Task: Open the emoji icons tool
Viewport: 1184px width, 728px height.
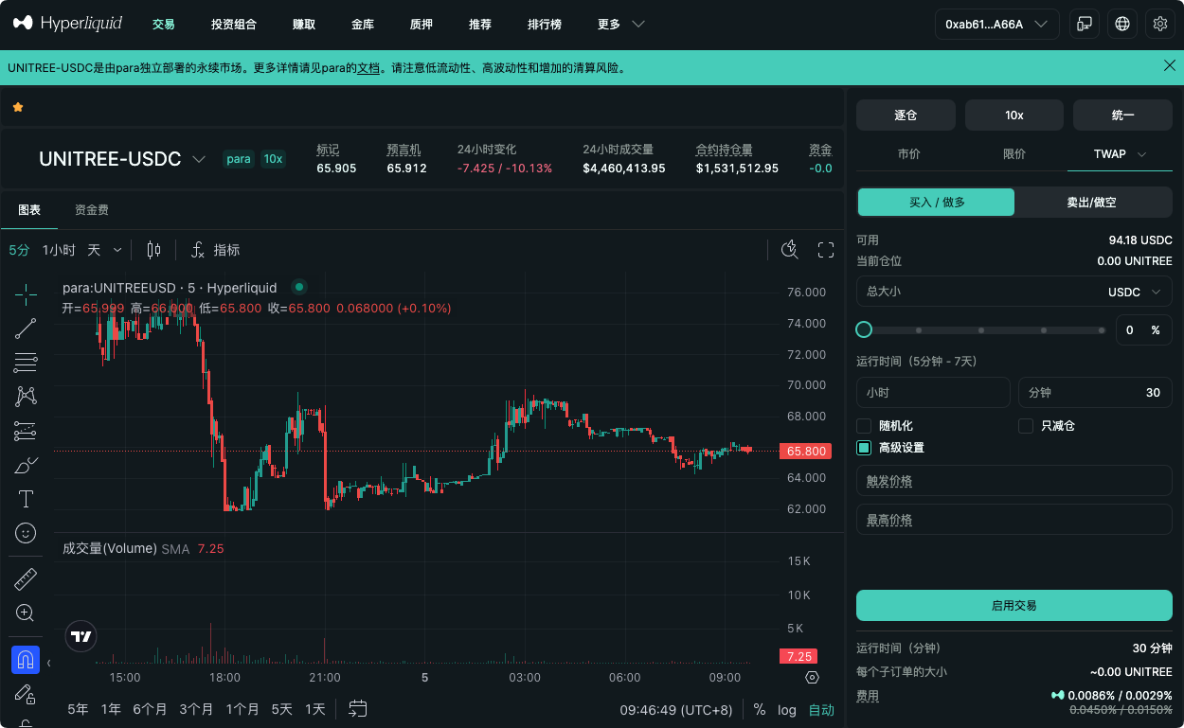Action: 26,533
